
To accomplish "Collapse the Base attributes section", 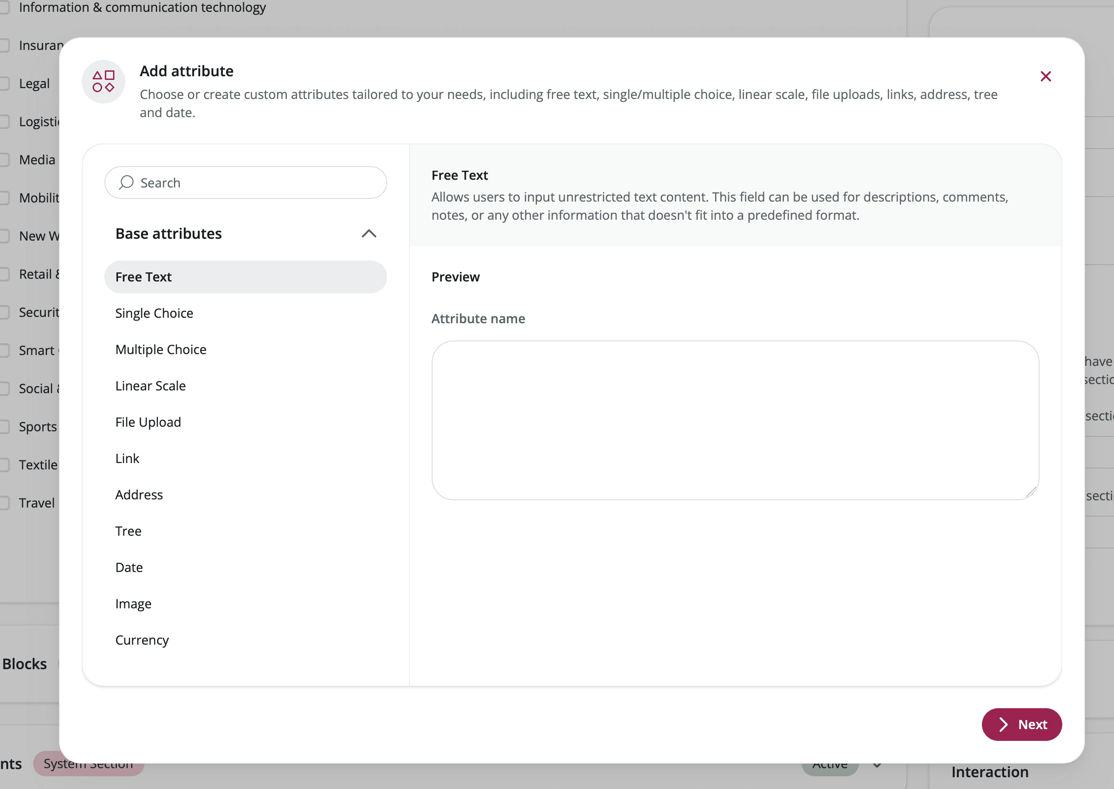I will click(369, 234).
